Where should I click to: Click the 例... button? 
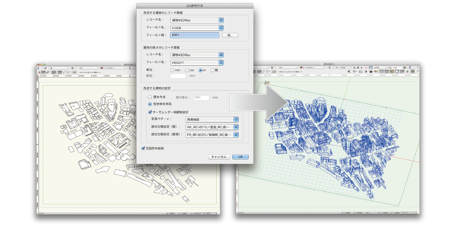230,36
